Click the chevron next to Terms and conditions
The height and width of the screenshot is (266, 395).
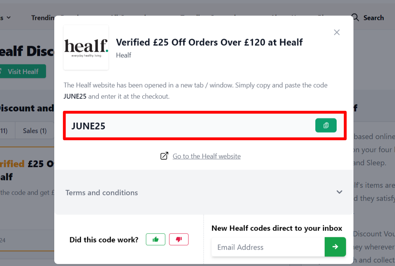tap(339, 192)
